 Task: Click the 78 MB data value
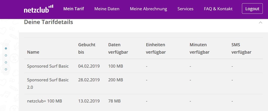tap(114, 101)
